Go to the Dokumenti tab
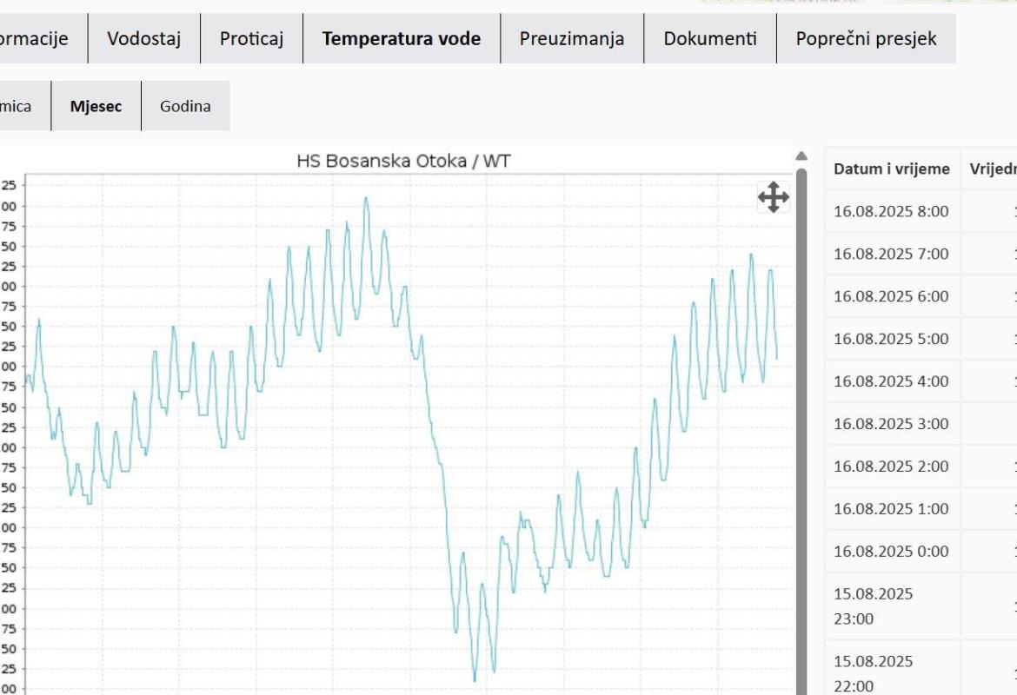 (709, 38)
